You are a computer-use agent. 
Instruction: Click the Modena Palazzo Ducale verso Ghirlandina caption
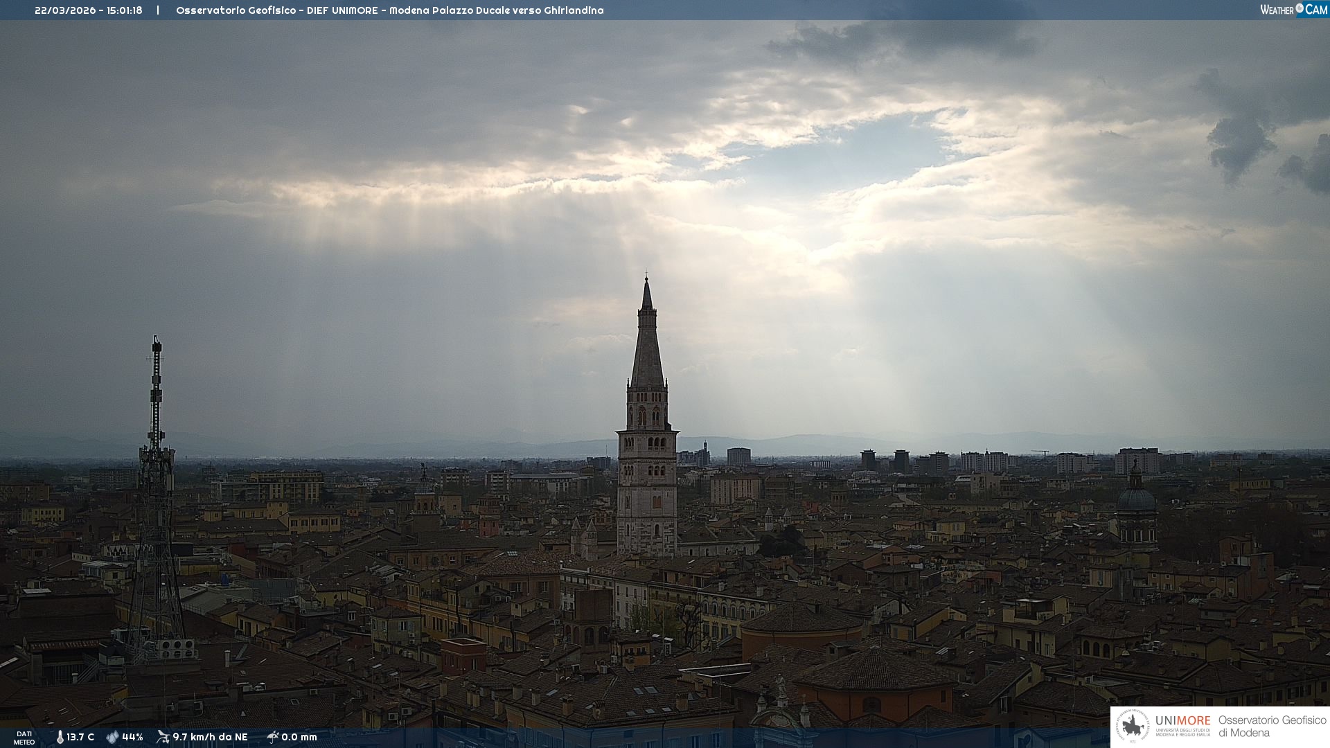[496, 10]
